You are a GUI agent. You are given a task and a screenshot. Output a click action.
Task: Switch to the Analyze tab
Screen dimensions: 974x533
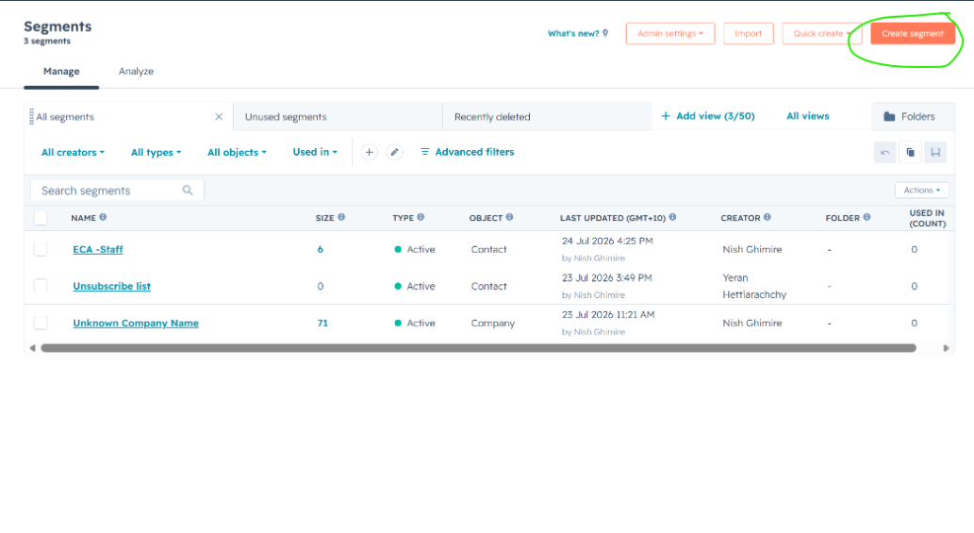(136, 72)
